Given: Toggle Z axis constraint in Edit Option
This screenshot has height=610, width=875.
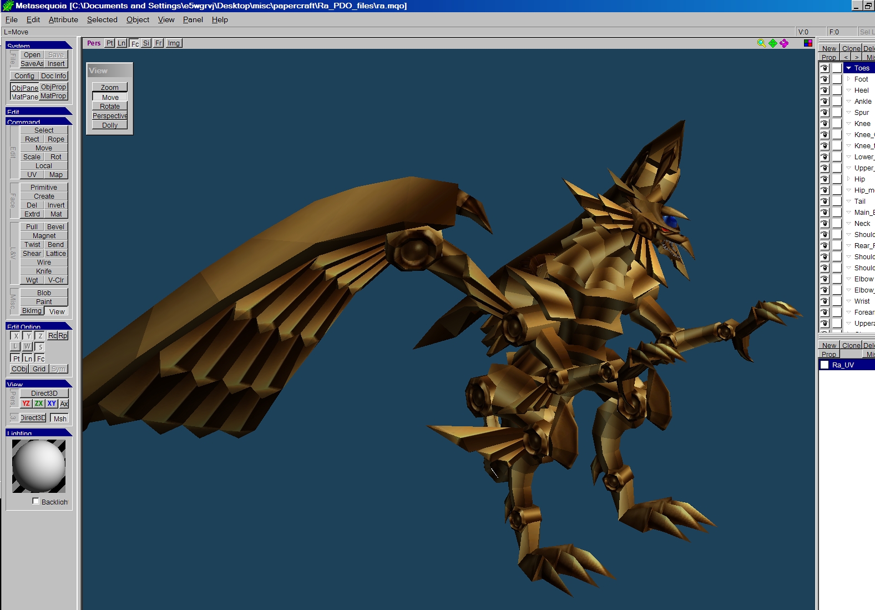Looking at the screenshot, I should click(40, 335).
